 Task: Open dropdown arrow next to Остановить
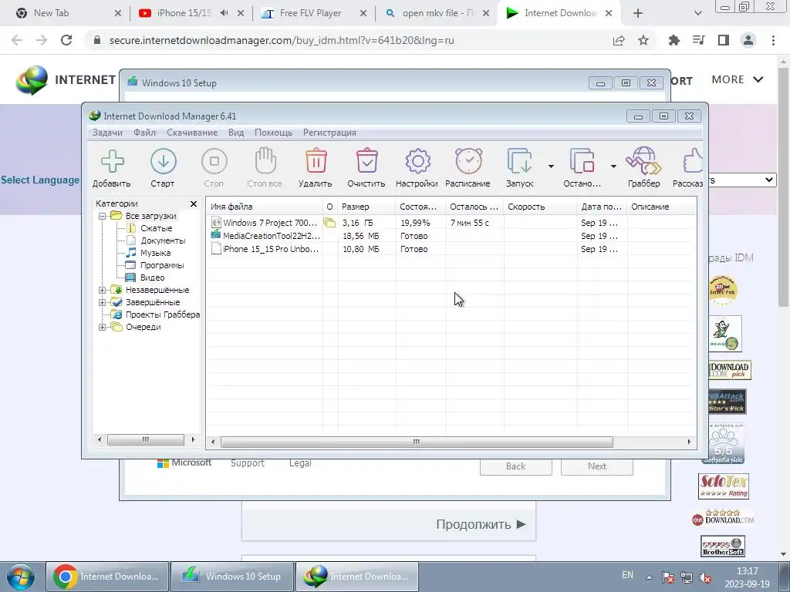[613, 166]
